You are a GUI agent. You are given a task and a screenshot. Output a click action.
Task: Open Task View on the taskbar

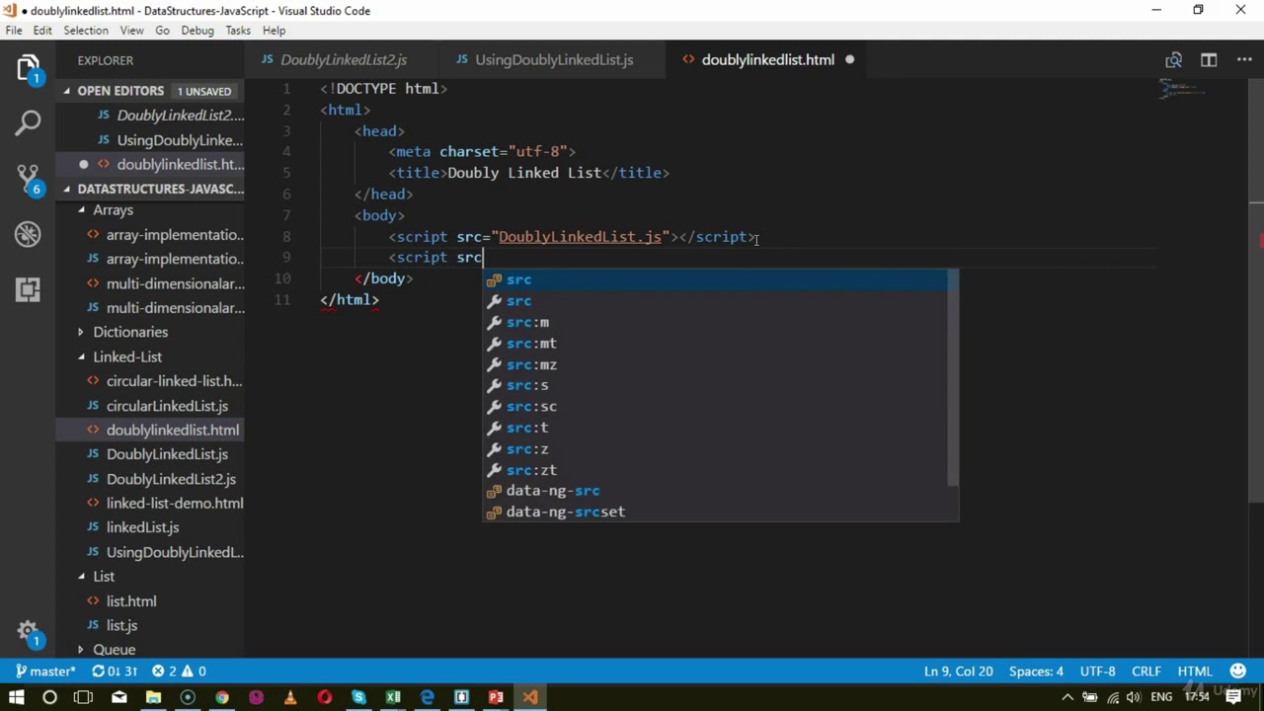pos(84,697)
